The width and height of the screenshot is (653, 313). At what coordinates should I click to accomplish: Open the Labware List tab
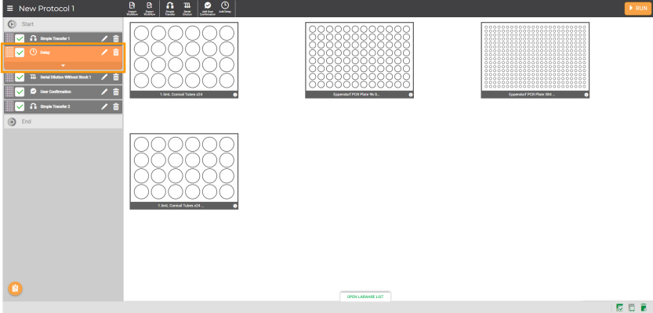pos(365,297)
